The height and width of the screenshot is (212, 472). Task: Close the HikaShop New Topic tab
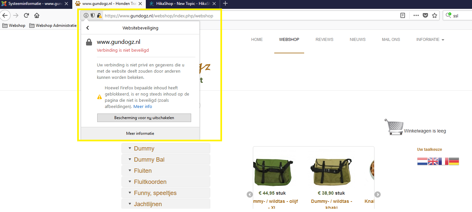tap(214, 4)
